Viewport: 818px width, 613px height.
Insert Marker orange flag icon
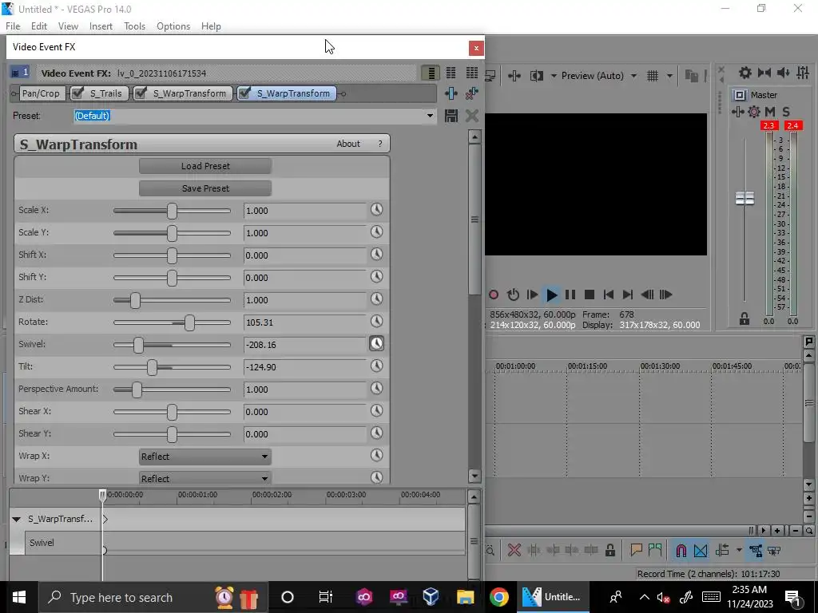point(636,550)
